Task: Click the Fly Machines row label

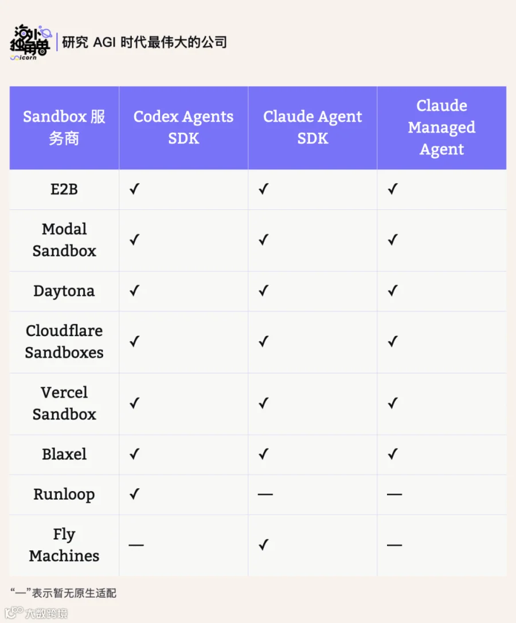Action: [x=64, y=545]
